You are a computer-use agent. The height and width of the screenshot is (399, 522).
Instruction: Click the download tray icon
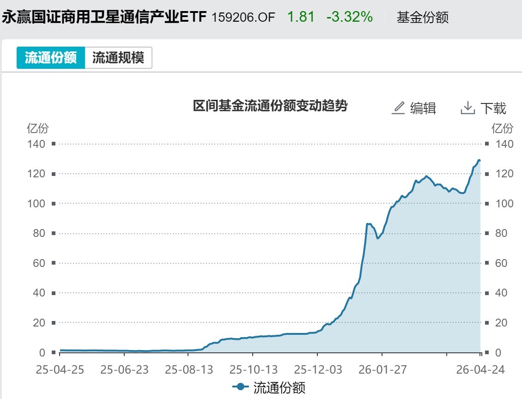[x=468, y=108]
